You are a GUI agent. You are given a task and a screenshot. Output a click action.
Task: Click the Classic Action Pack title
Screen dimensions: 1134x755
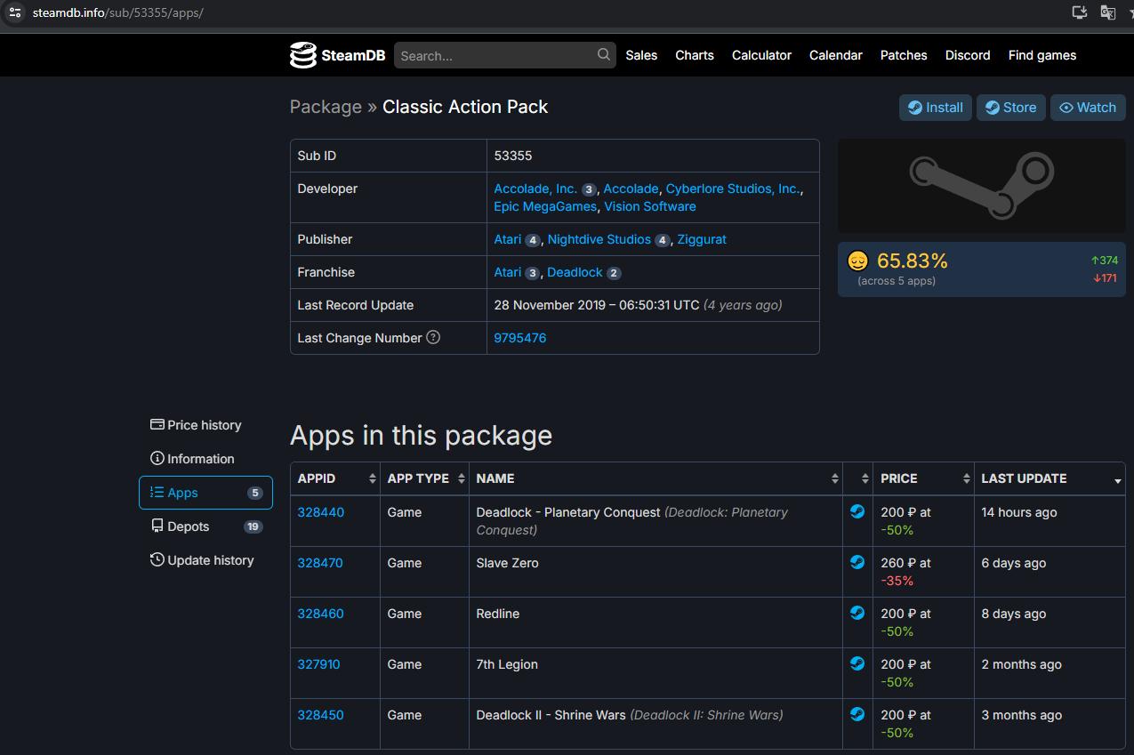(465, 107)
